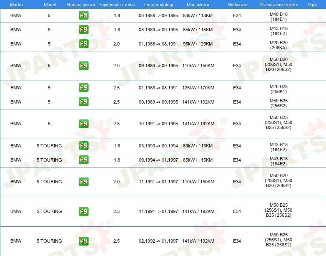Screen dimensions: 326x256
Task: Click M50 B20 engine code in the 11.1991 Touring row
Action: [278, 180]
